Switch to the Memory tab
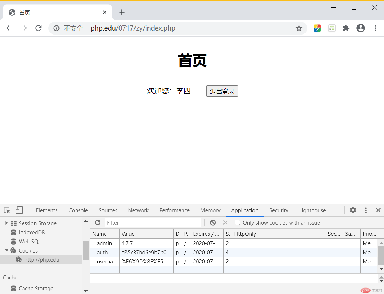The height and width of the screenshot is (294, 384). 210,210
